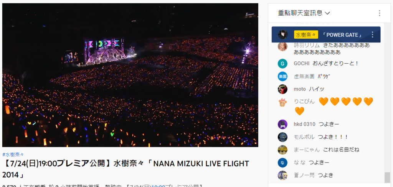Click the yellow 水樹奈々 author badge
Screen dimensions: 393x187
point(306,35)
